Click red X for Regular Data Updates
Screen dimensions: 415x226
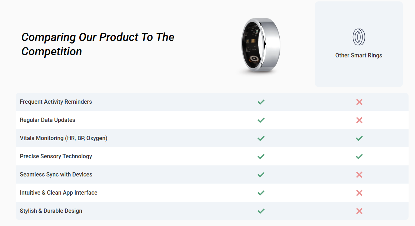359,120
